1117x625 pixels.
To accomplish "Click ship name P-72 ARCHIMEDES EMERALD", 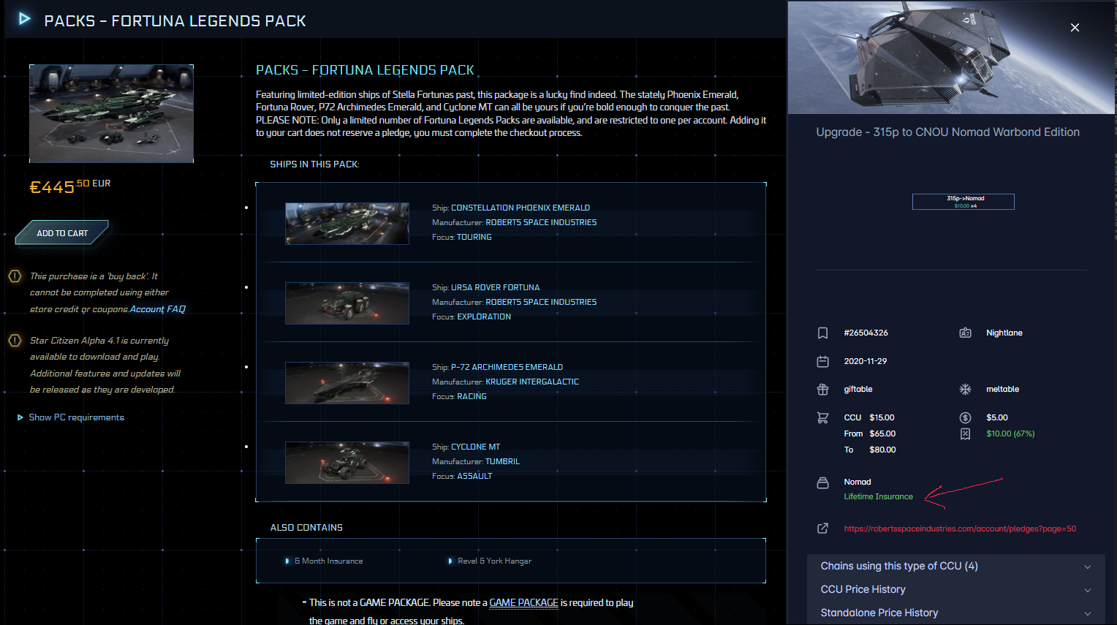I will (507, 367).
